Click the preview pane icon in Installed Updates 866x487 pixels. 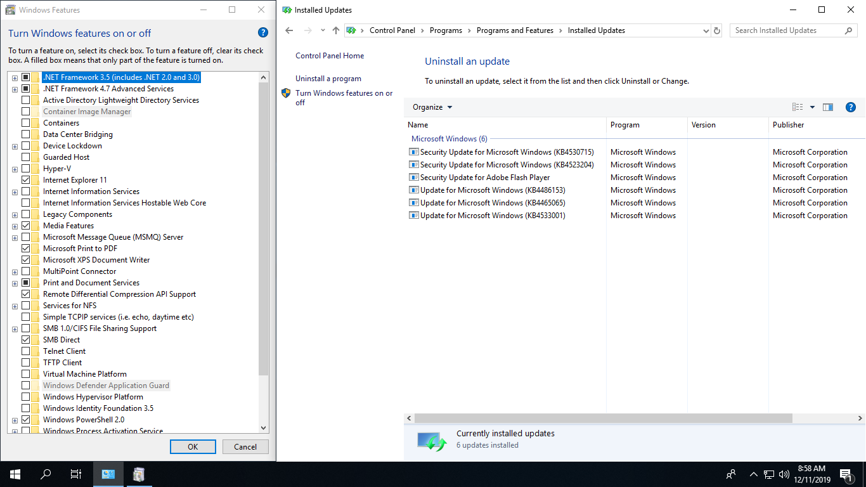(828, 107)
